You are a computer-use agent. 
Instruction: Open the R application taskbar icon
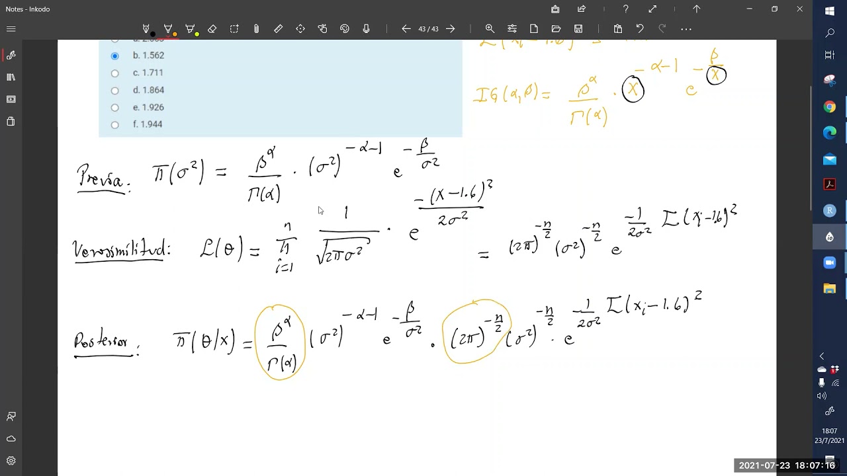(830, 211)
